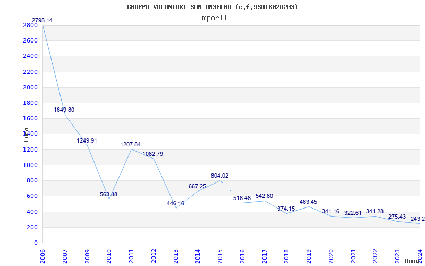Select the 804.02 data label
This screenshot has width=425, height=266.
point(219,176)
